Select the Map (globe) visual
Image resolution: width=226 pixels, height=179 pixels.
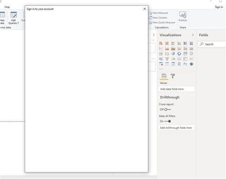[x=191, y=54]
